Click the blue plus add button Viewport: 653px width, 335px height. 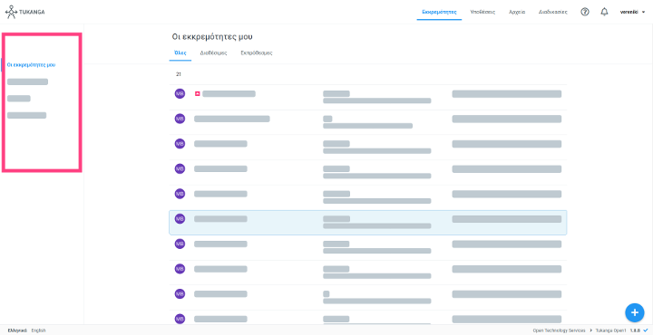coord(634,312)
